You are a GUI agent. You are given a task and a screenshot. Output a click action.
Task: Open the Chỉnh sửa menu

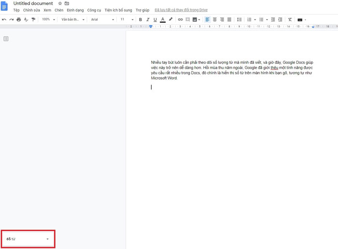31,10
